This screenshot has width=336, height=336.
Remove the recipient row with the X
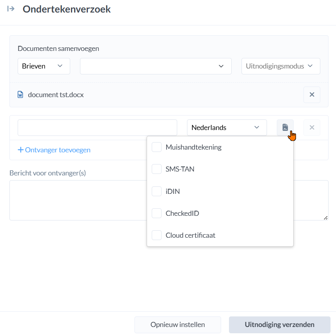pos(312,128)
